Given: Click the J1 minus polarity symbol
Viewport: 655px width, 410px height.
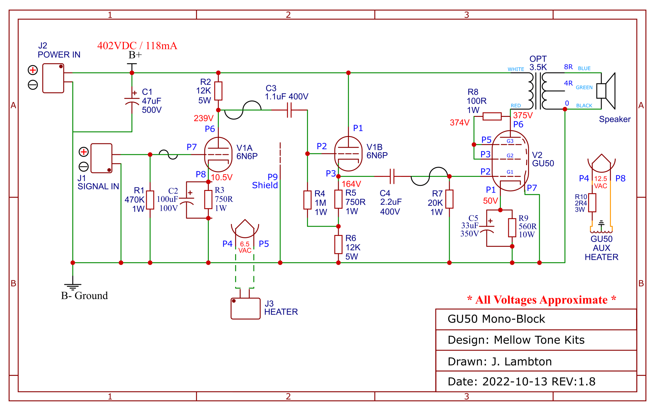Looking at the screenshot, I should click(x=83, y=167).
